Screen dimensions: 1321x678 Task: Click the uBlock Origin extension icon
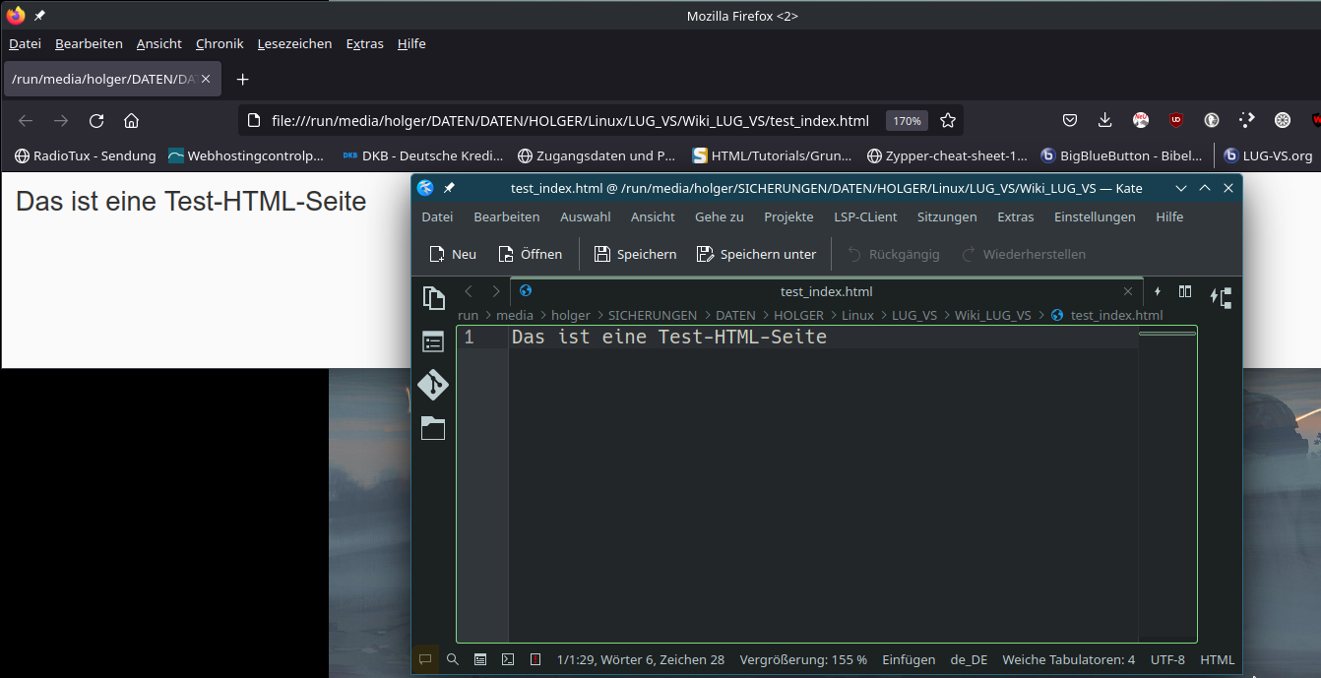tap(1175, 120)
